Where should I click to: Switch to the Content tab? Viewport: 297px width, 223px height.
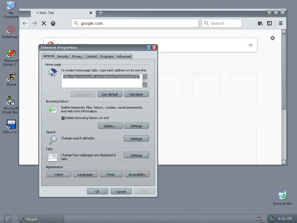91,56
